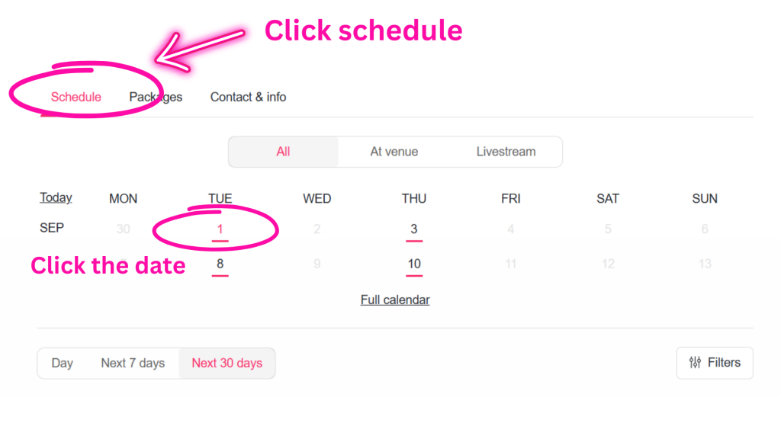Choose Tuesday the 8th date
The image size is (781, 439).
click(x=220, y=264)
